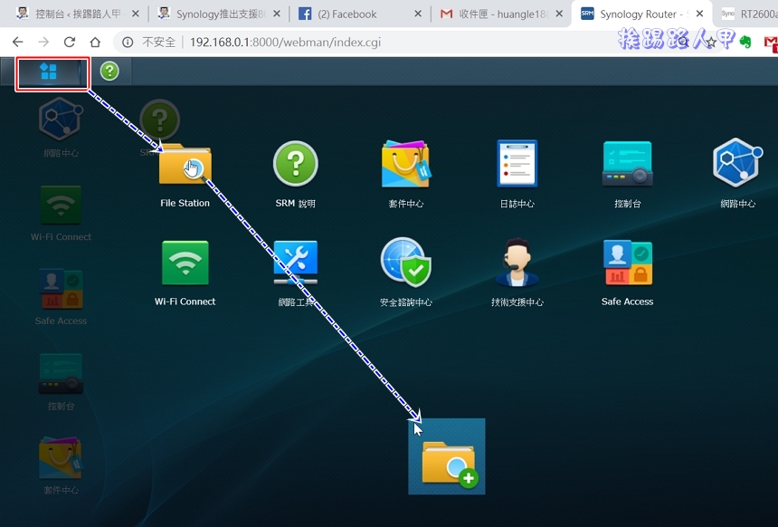Launch Wi-Fi Connect from the main menu grid

pyautogui.click(x=185, y=273)
